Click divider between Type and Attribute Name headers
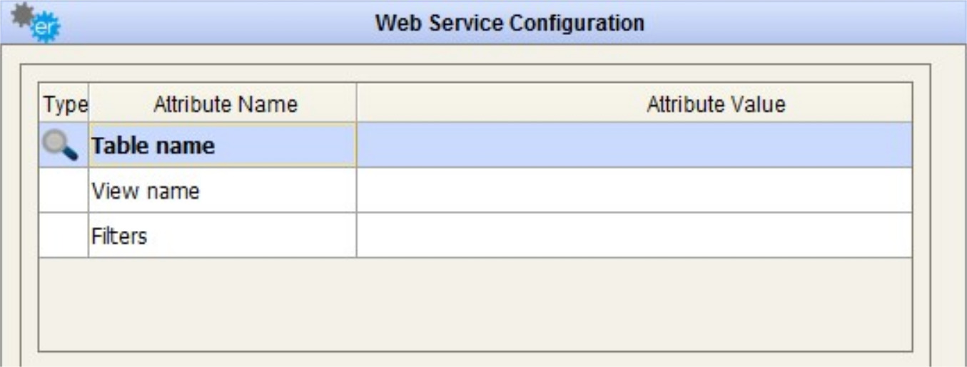The image size is (967, 367). (88, 105)
